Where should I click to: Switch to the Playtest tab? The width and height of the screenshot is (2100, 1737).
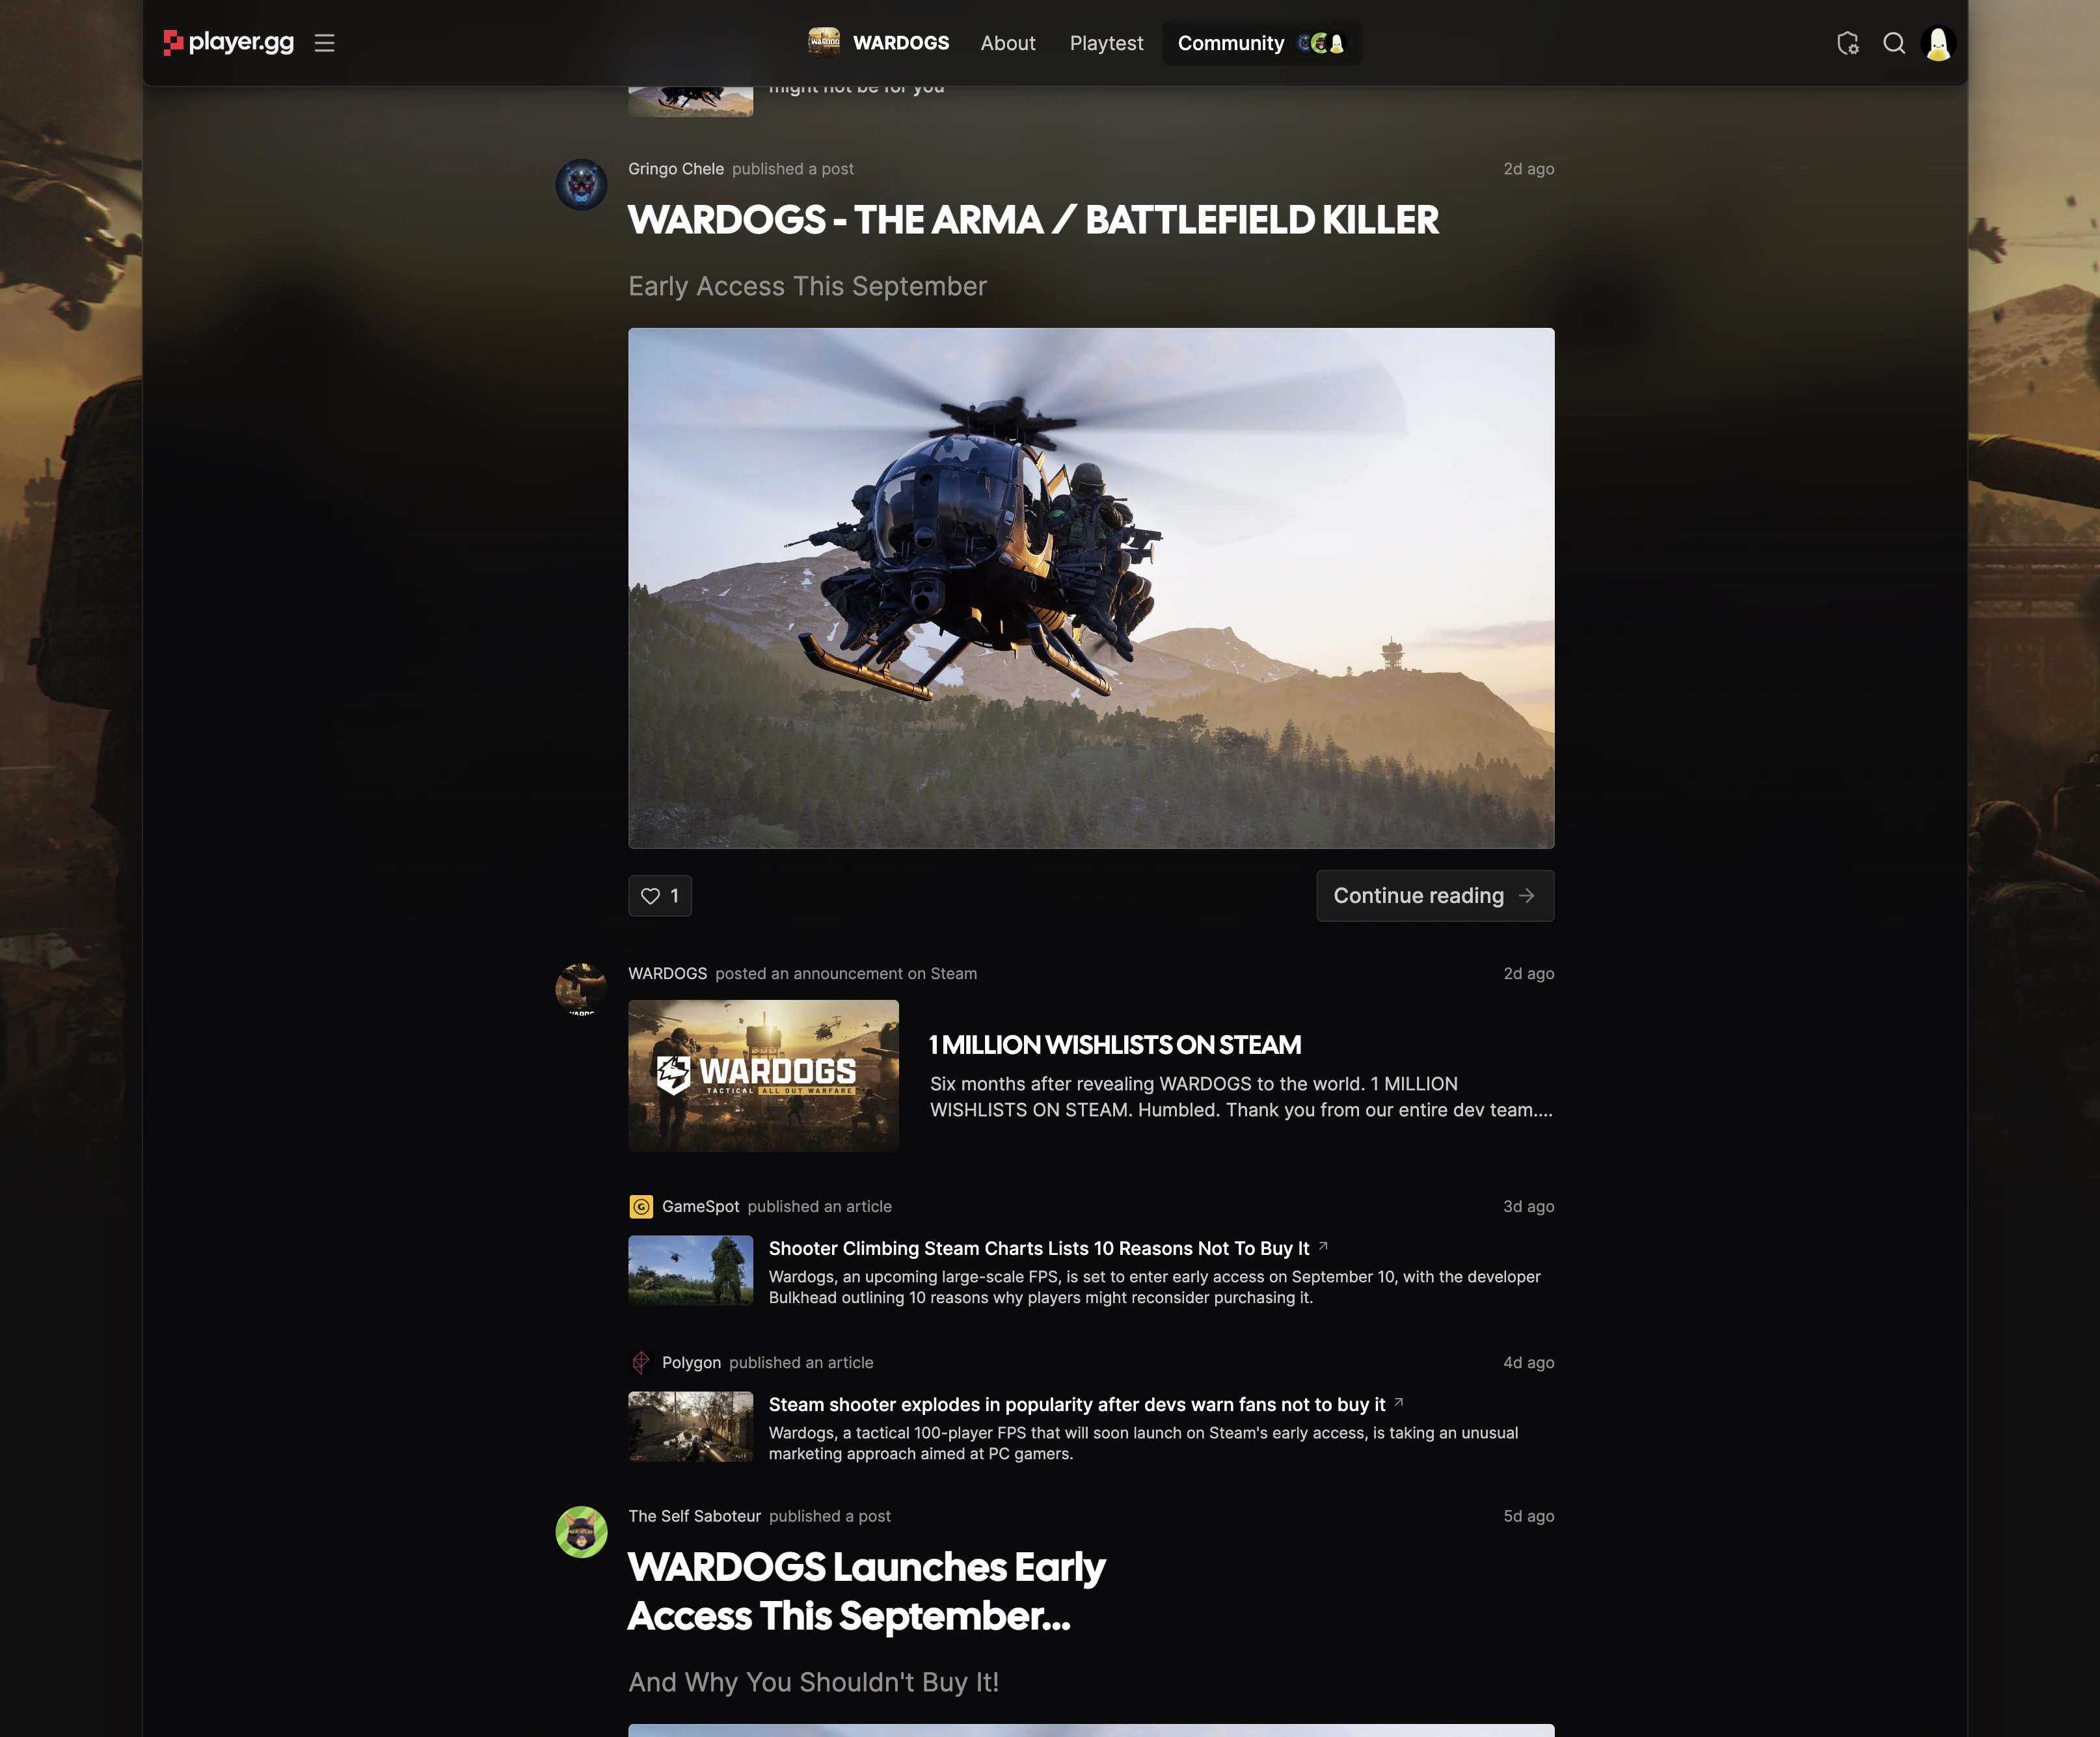click(x=1106, y=43)
